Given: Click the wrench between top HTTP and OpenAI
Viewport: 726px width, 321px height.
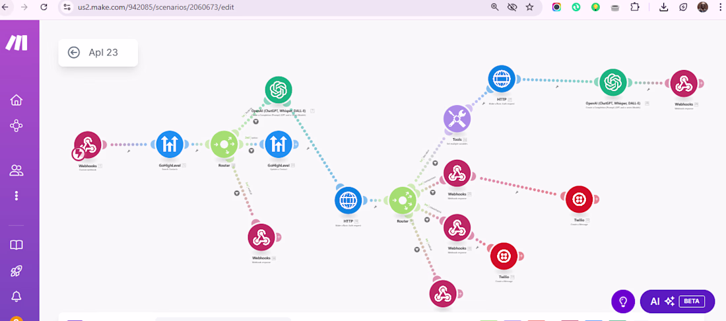Looking at the screenshot, I should (557, 87).
